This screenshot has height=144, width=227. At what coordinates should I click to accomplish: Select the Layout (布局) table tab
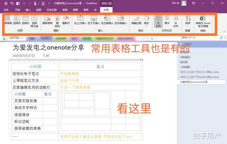coord(106,10)
